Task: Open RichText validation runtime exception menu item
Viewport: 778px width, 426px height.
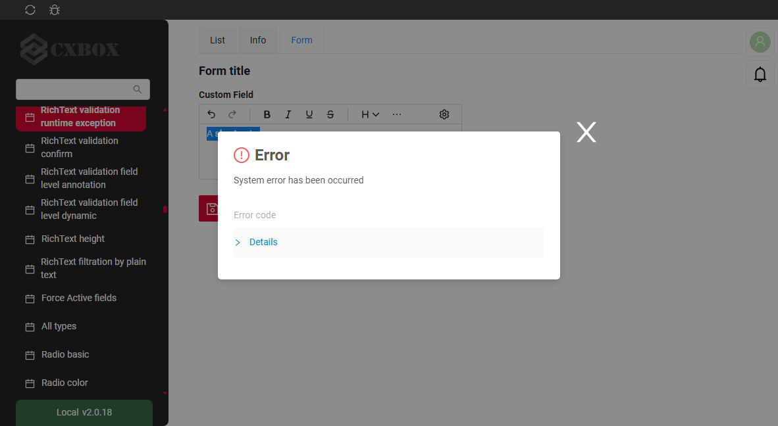Action: coord(81,118)
